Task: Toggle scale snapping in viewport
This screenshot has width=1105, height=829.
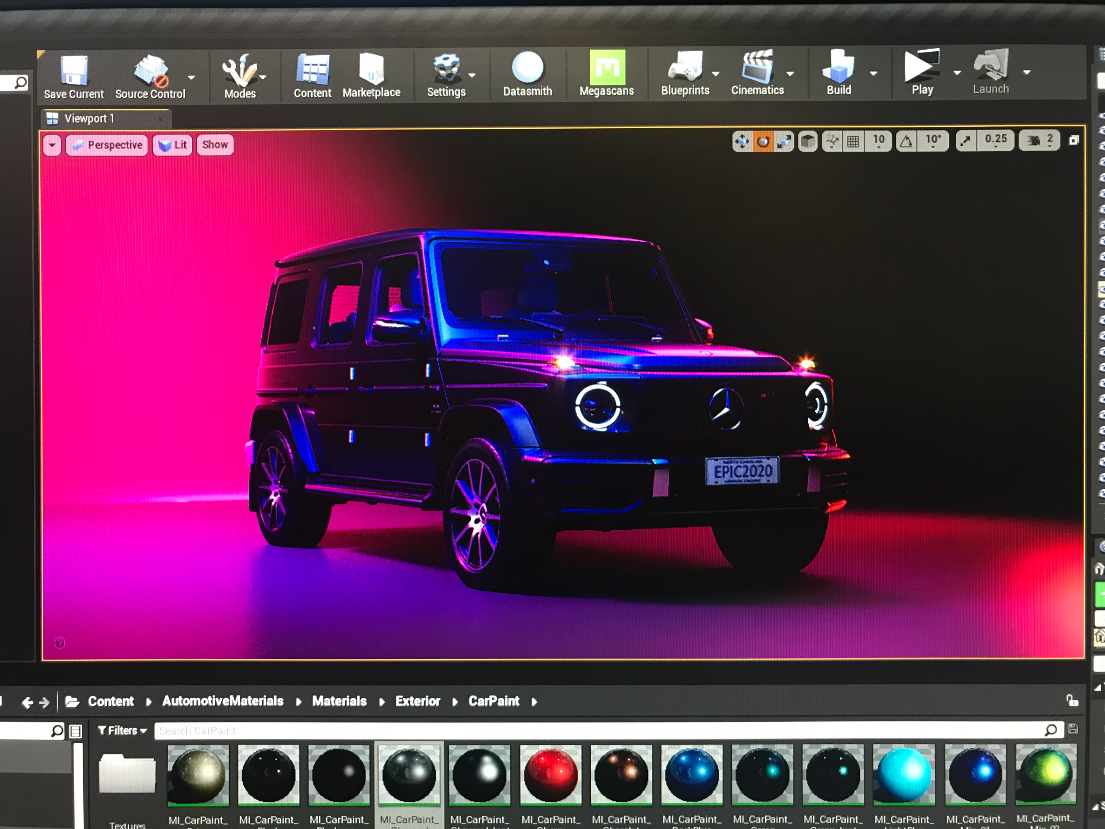Action: pyautogui.click(x=966, y=141)
